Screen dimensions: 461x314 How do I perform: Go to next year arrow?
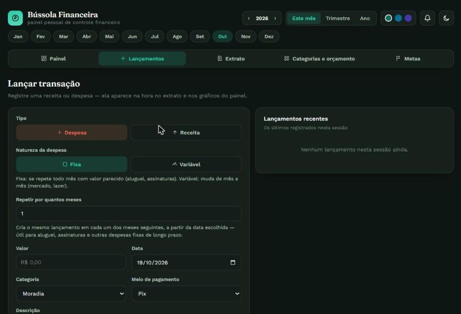click(275, 18)
